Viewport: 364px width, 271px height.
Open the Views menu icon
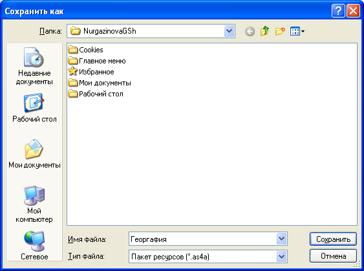[295, 31]
